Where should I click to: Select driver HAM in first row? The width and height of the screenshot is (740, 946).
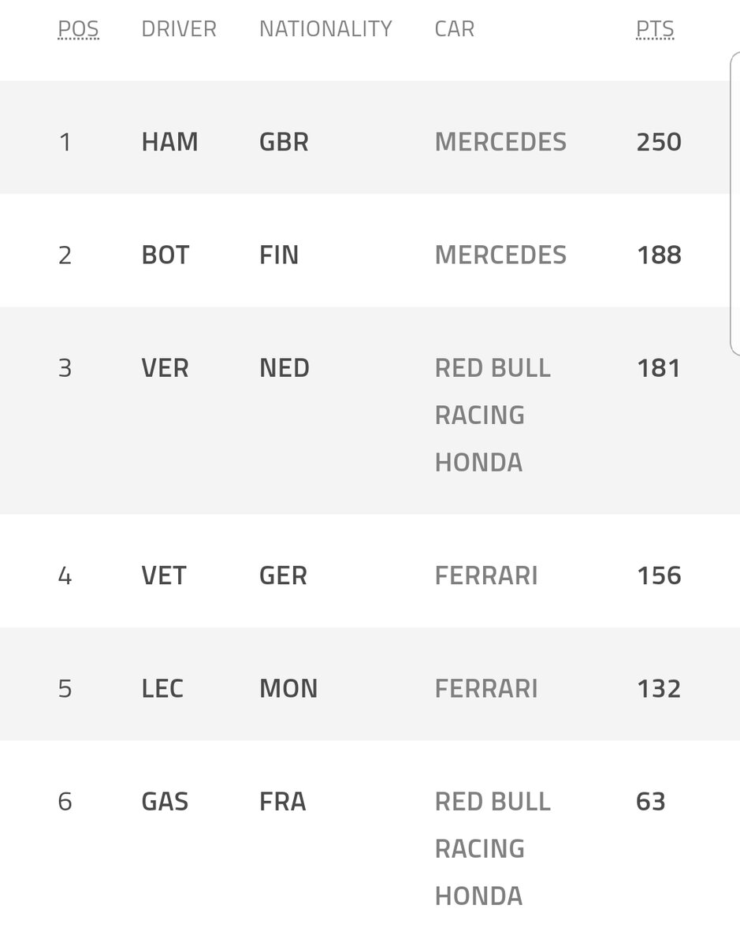click(169, 142)
